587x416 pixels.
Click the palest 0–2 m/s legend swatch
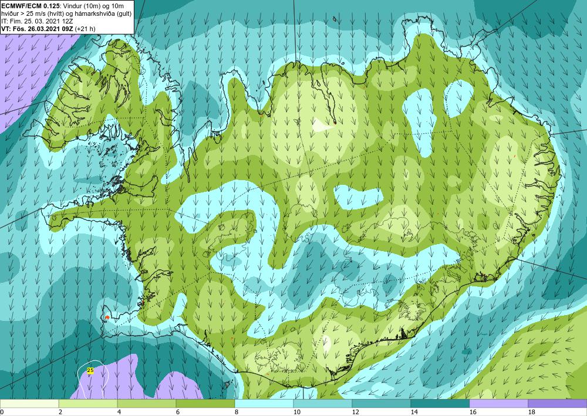point(29,404)
